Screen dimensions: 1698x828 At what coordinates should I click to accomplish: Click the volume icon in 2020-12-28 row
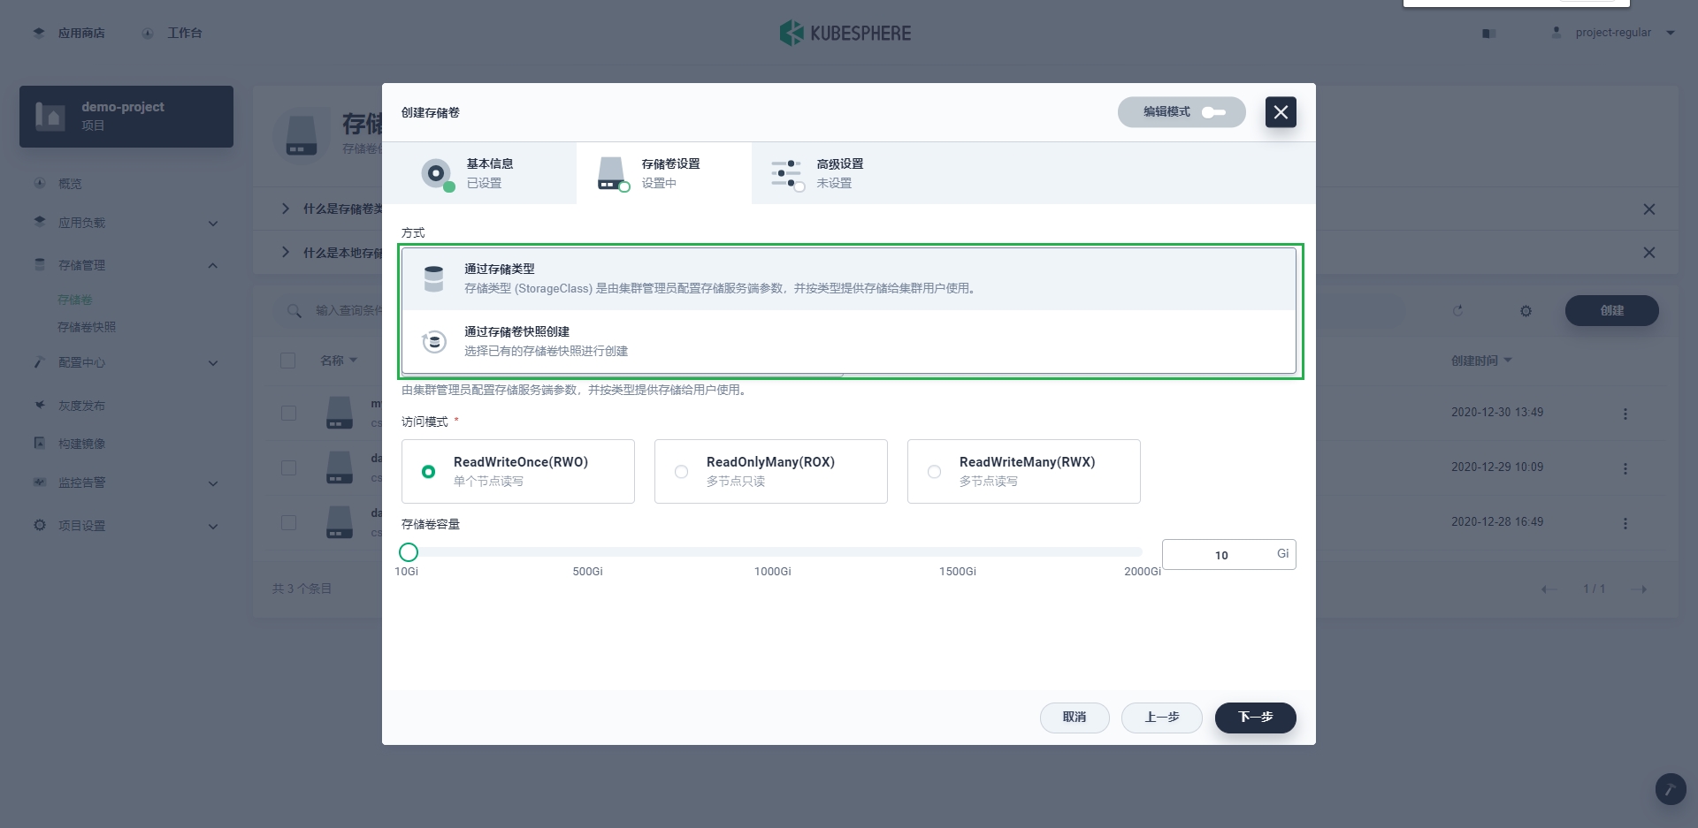coord(340,522)
